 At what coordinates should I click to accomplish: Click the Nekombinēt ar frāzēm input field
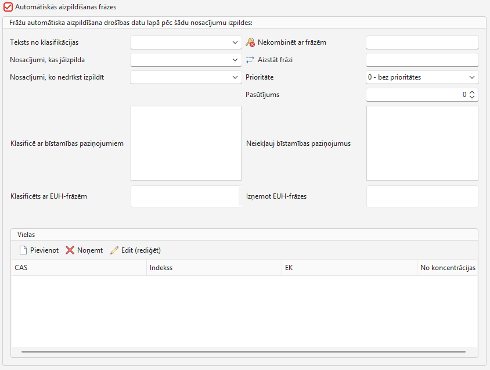422,42
